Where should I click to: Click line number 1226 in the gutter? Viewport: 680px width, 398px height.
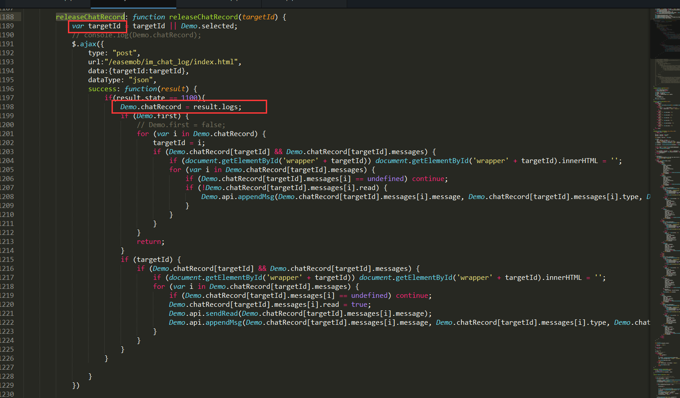[7, 358]
